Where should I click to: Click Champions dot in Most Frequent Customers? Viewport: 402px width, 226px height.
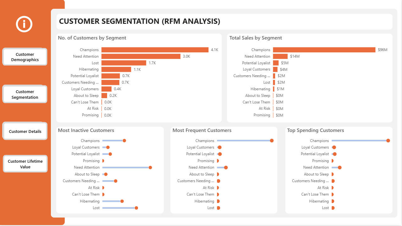pyautogui.click(x=272, y=141)
